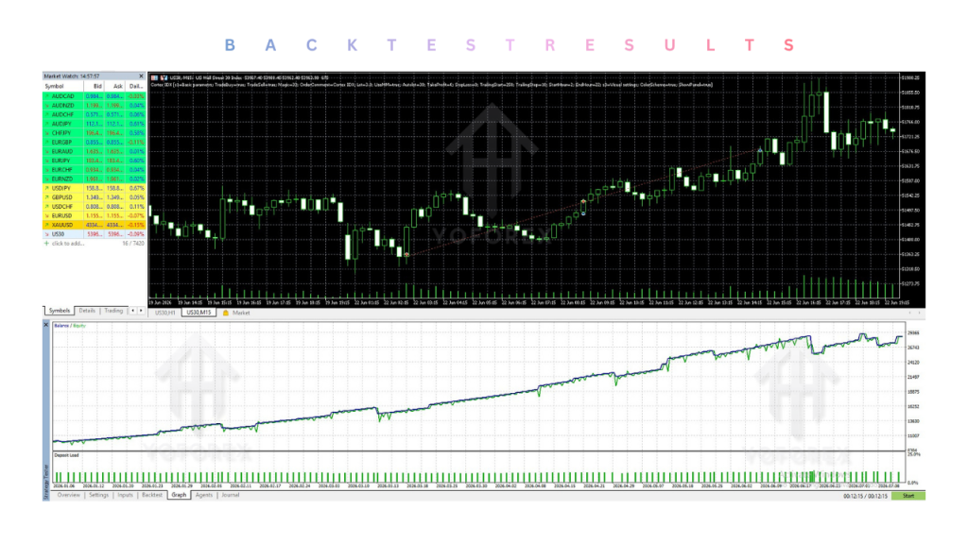Screen dimensions: 968x544
Task: Click the 2026.07.08 date on equity graph axis
Action: [889, 486]
